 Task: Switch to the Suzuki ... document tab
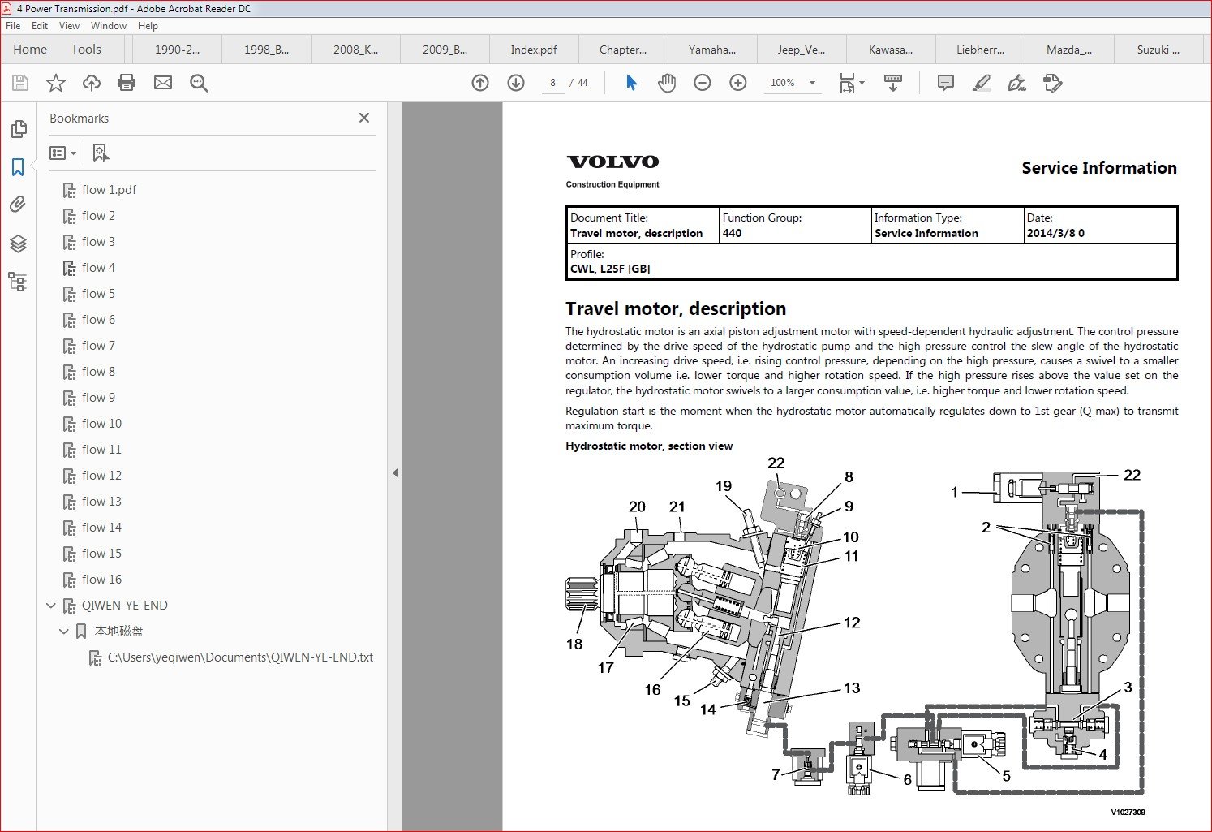click(1158, 50)
